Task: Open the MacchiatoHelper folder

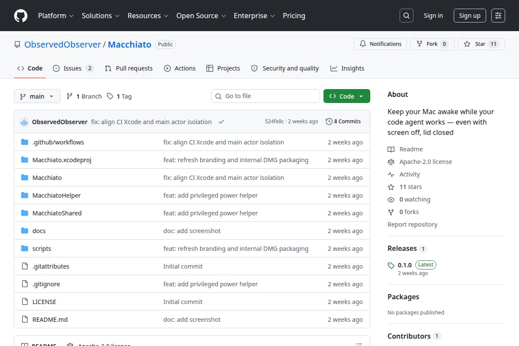Action: (x=57, y=195)
